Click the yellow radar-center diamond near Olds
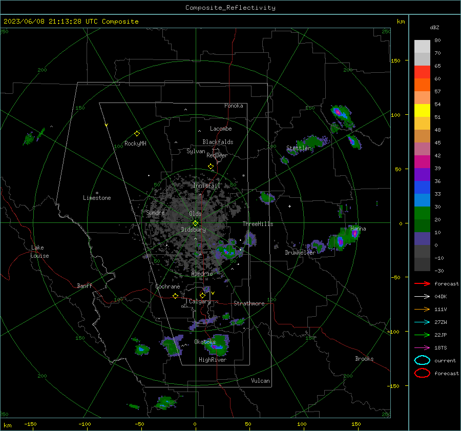Viewport: 461px width, 431px height. 195,223
